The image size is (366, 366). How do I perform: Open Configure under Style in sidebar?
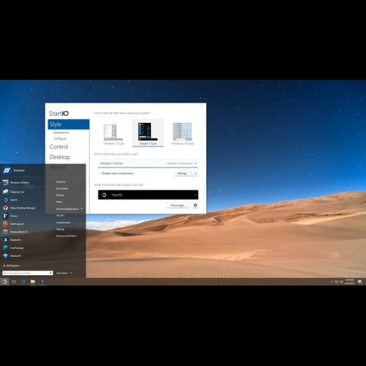[59, 138]
